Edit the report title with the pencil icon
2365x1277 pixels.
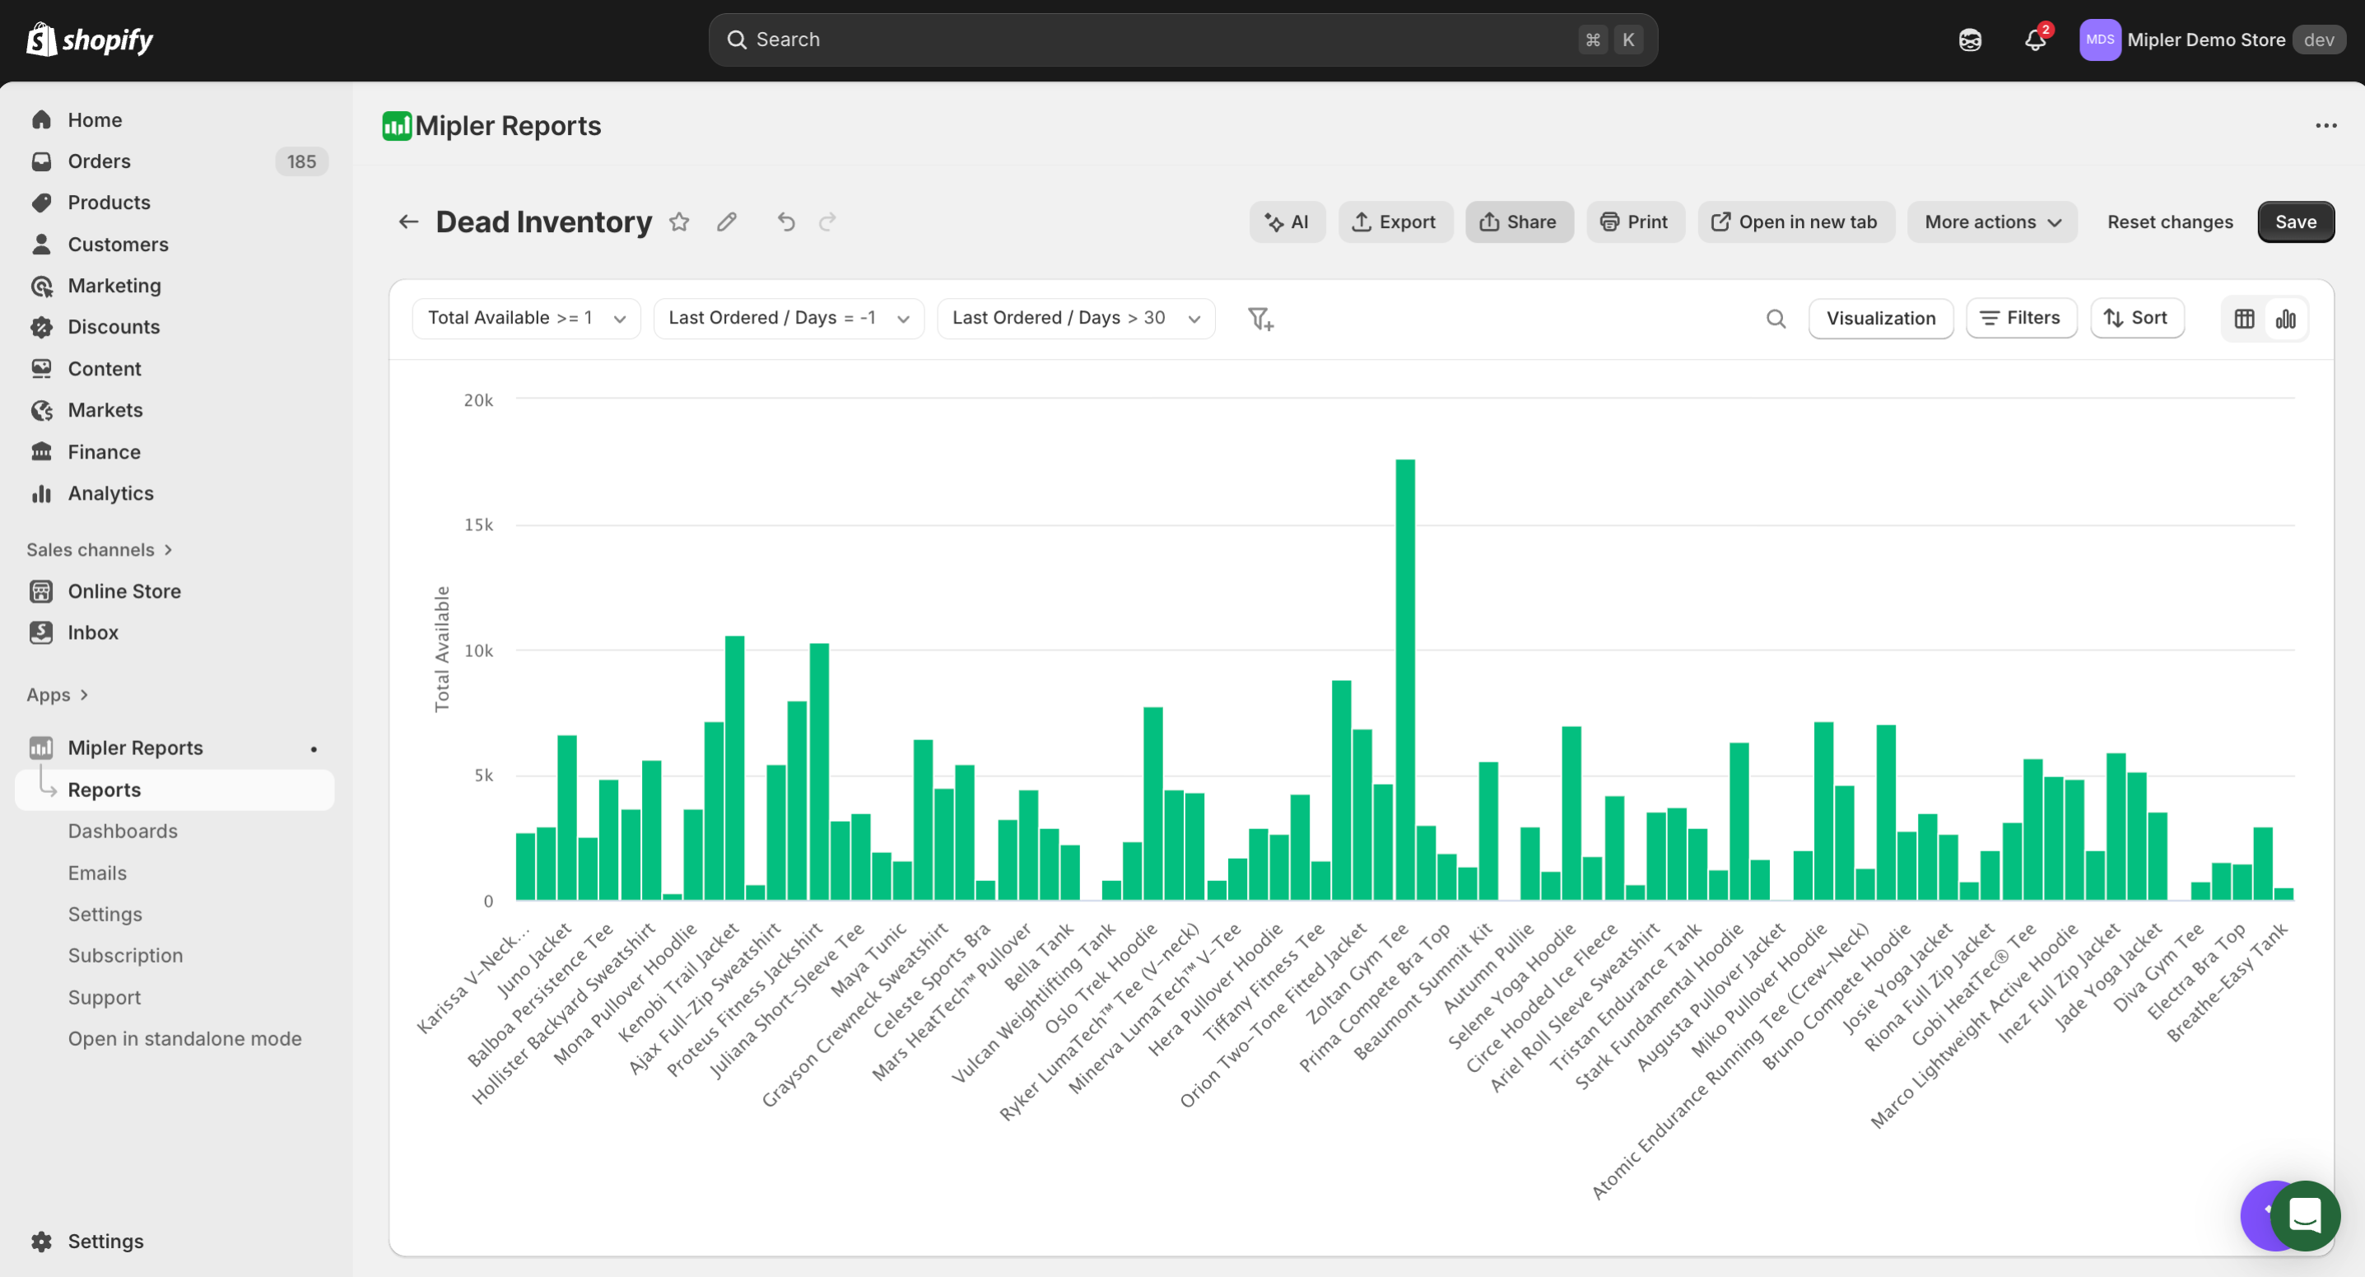(726, 221)
